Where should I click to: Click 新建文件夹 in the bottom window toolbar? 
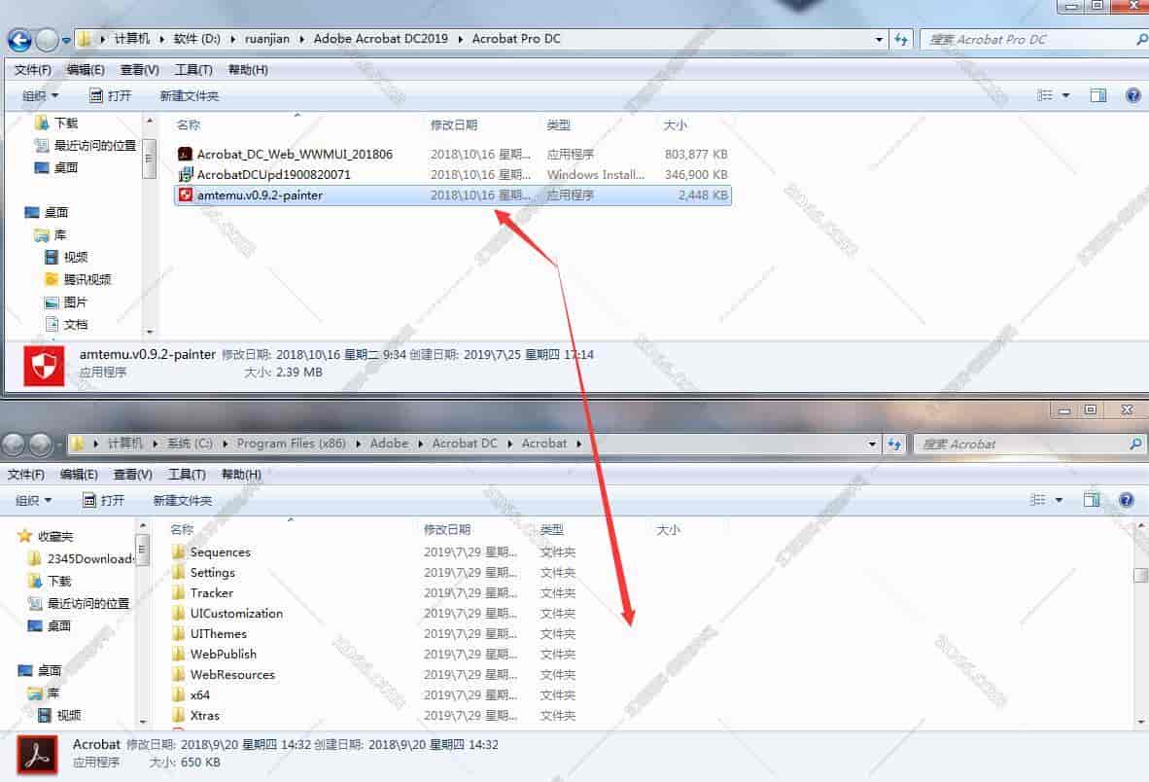point(183,501)
